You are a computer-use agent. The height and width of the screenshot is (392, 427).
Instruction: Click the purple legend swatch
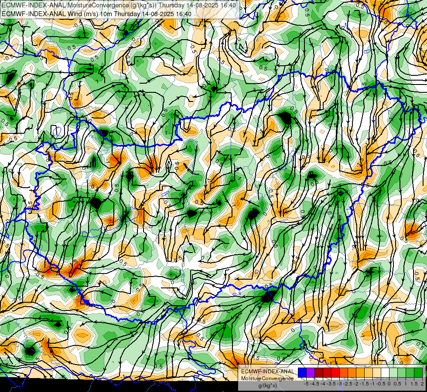pyautogui.click(x=311, y=373)
